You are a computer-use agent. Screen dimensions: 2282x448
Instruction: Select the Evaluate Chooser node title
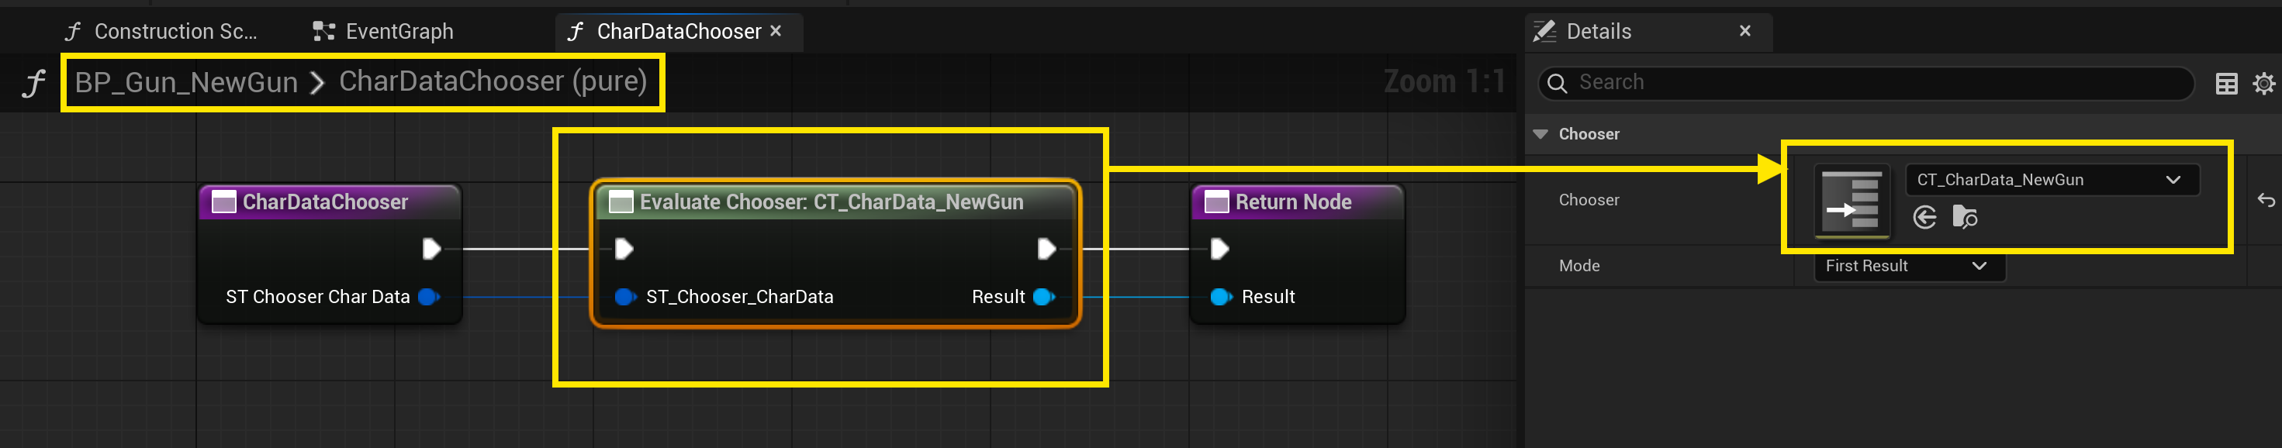(830, 202)
